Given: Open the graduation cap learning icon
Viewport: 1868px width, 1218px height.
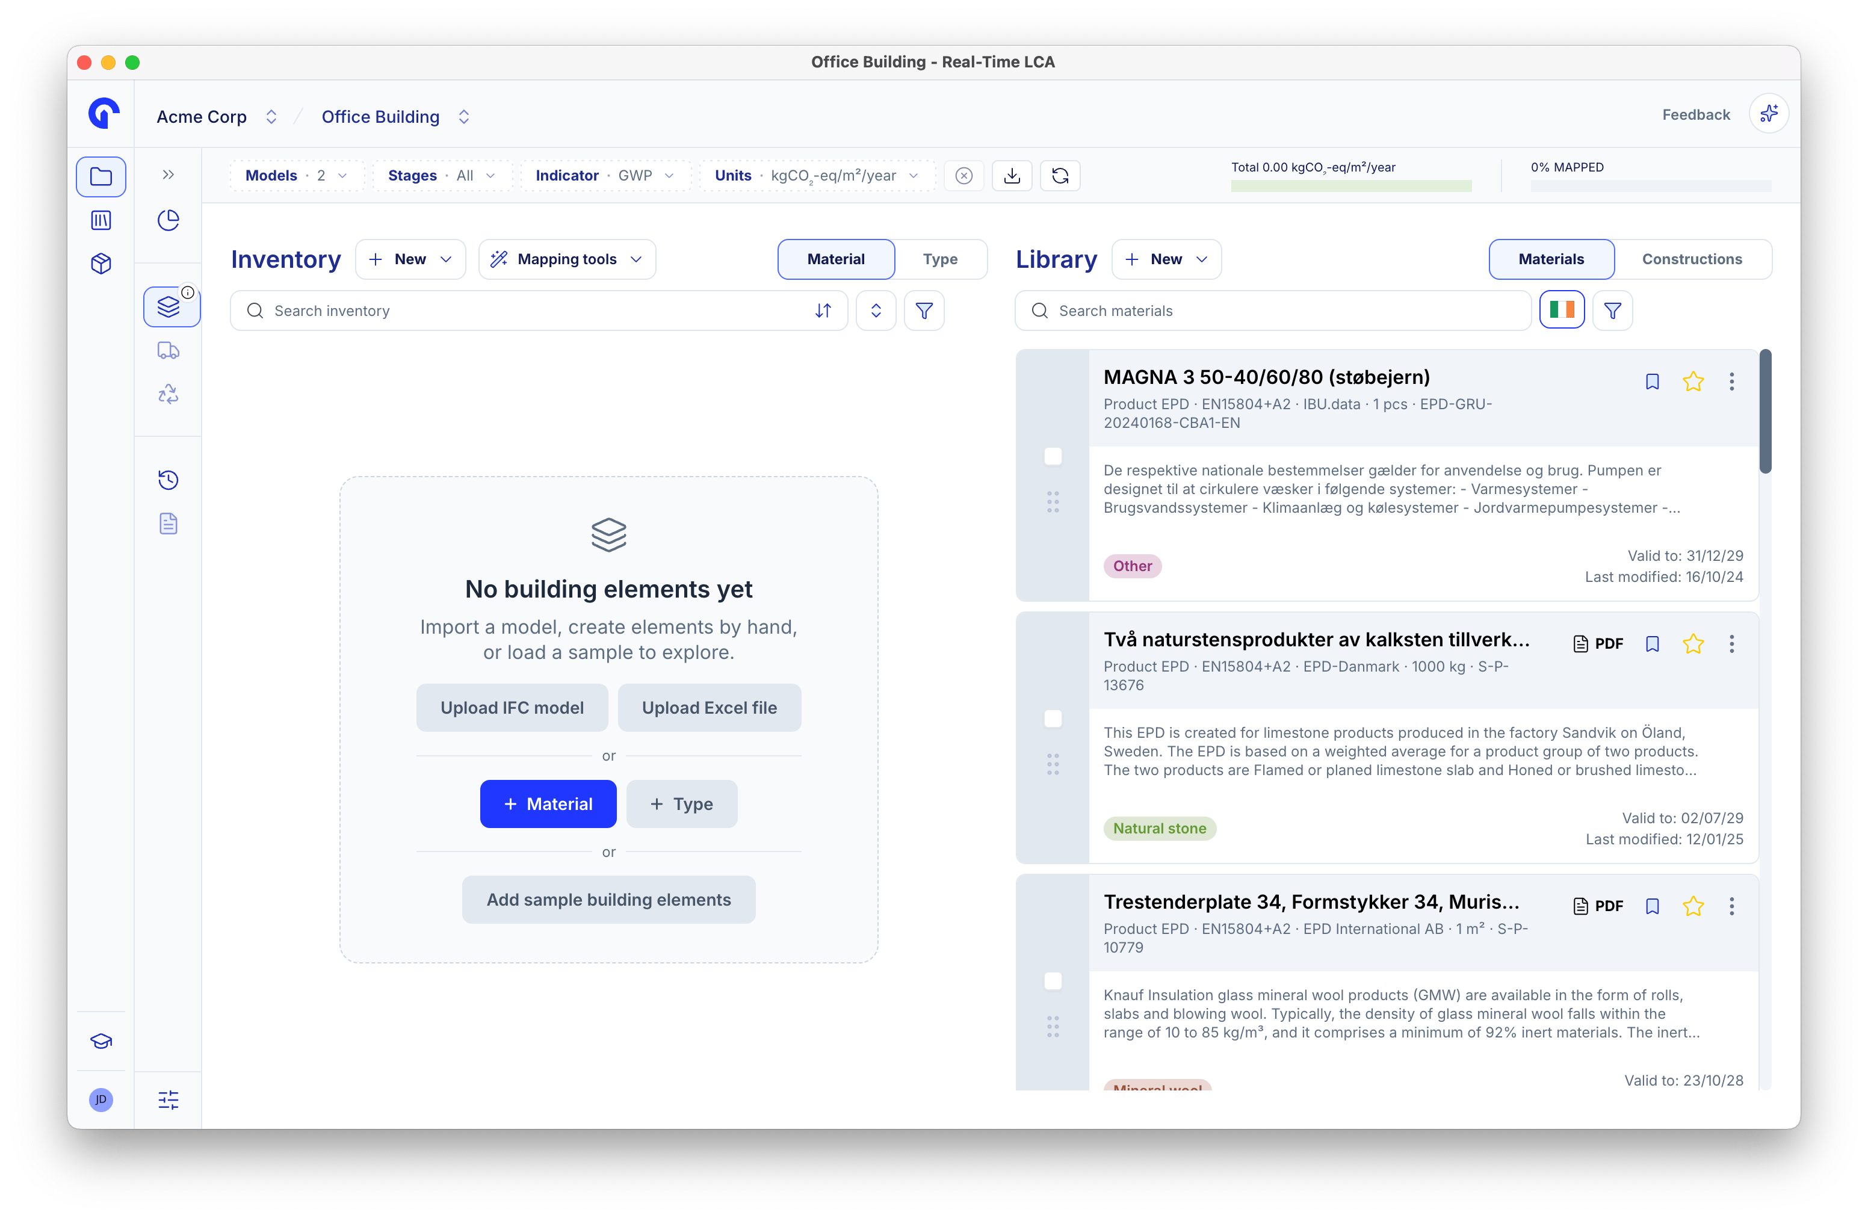Looking at the screenshot, I should click(x=101, y=1042).
